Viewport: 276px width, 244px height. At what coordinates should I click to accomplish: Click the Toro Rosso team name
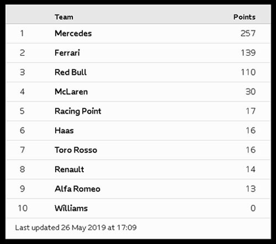click(x=76, y=150)
